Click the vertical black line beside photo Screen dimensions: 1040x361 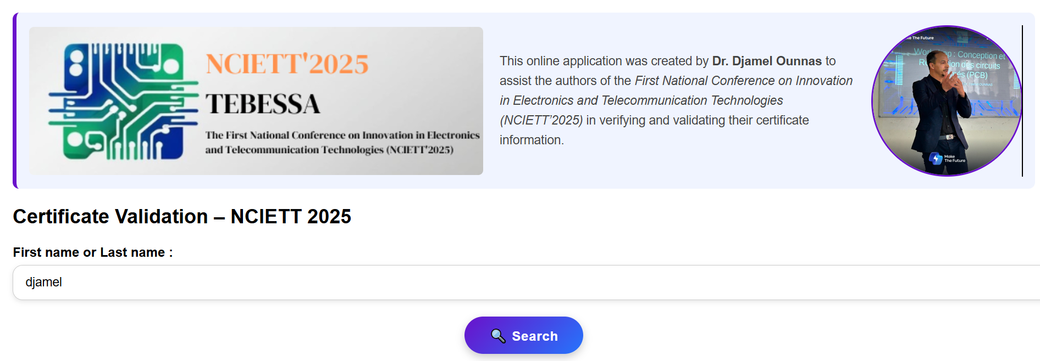pyautogui.click(x=1022, y=100)
